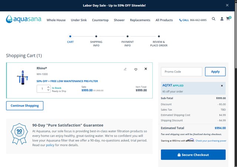Click the $999.00 sale price
This screenshot has width=237, height=167.
pyautogui.click(x=87, y=90)
